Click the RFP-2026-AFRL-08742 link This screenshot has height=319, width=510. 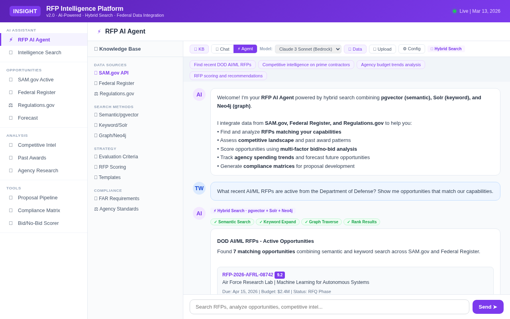click(248, 275)
